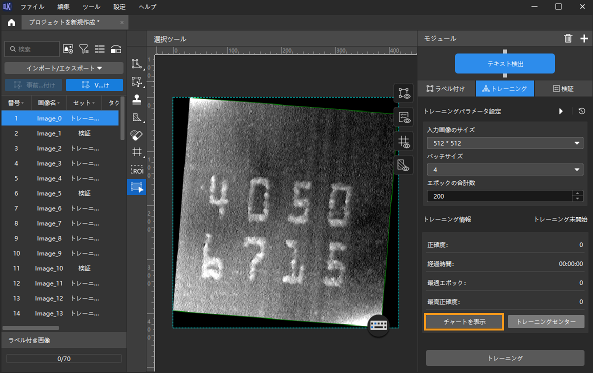Open the トレーニングセンター button
The width and height of the screenshot is (593, 373).
click(x=546, y=322)
